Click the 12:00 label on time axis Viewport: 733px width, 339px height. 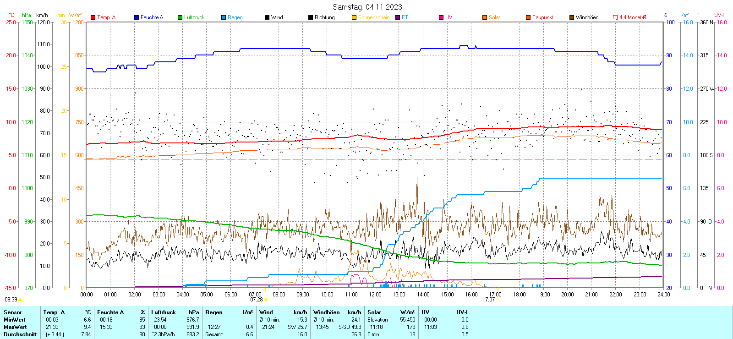pos(375,295)
